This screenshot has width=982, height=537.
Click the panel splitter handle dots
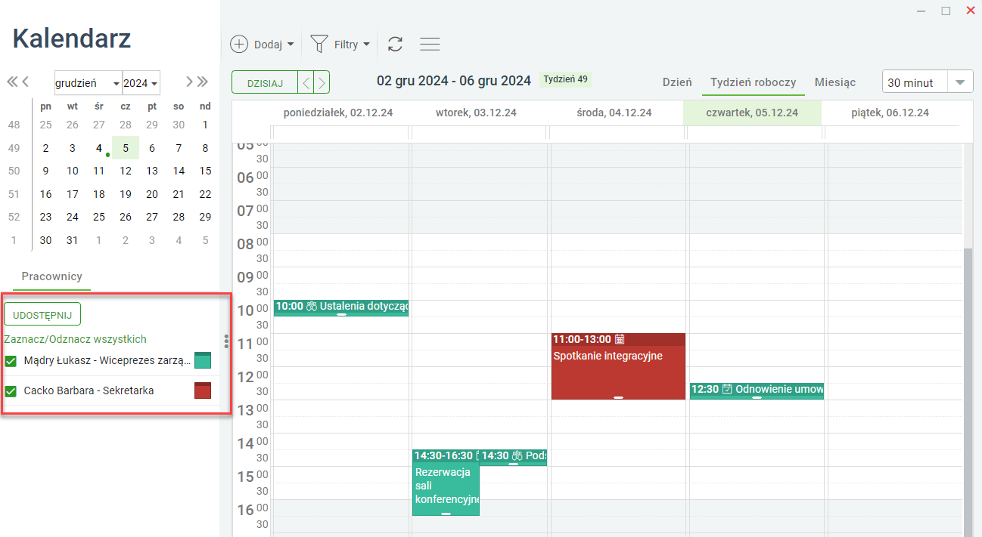[x=226, y=341]
